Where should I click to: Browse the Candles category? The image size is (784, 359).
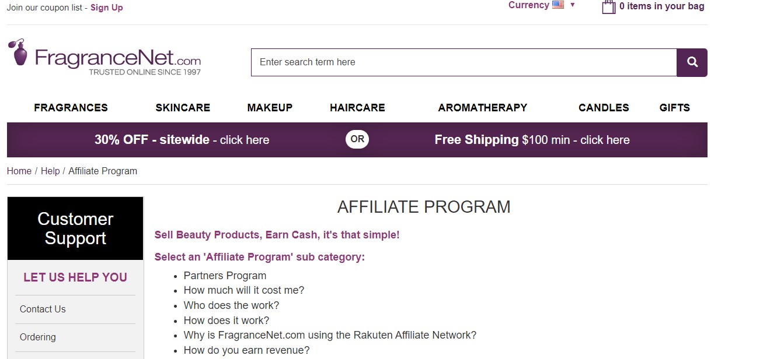(604, 108)
